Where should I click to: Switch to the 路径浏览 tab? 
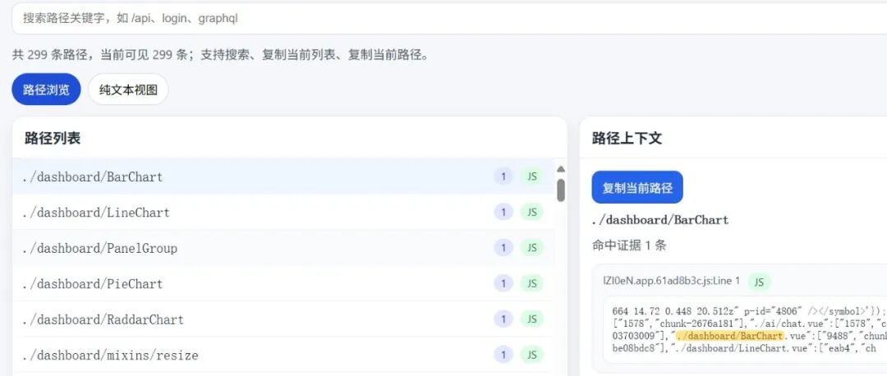coord(46,89)
